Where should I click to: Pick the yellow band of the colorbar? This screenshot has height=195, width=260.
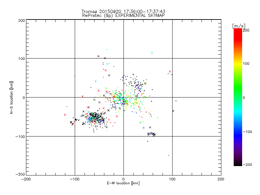pos(238,64)
